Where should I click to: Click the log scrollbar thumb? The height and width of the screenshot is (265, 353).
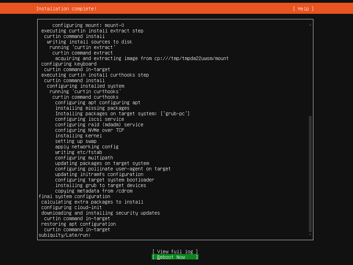tap(310, 174)
